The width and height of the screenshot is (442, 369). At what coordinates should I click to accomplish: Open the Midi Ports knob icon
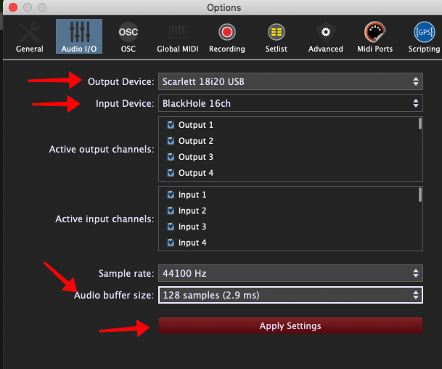[x=375, y=32]
